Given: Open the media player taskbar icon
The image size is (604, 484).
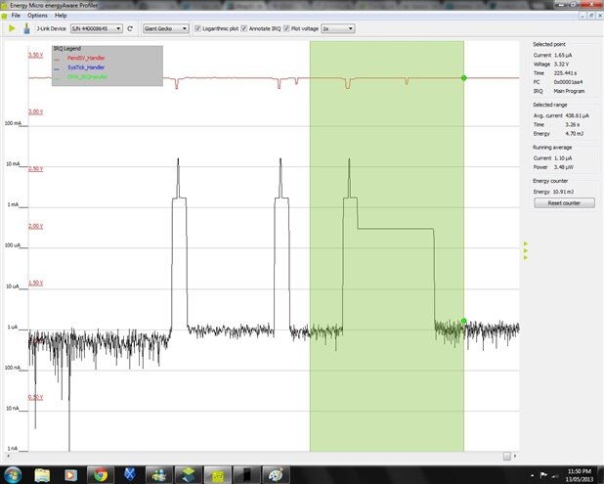Looking at the screenshot, I should click(x=70, y=474).
